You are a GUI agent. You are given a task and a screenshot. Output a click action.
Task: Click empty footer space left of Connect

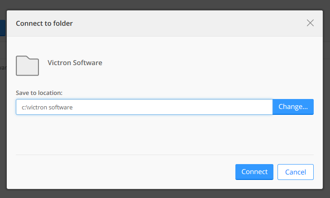122,172
